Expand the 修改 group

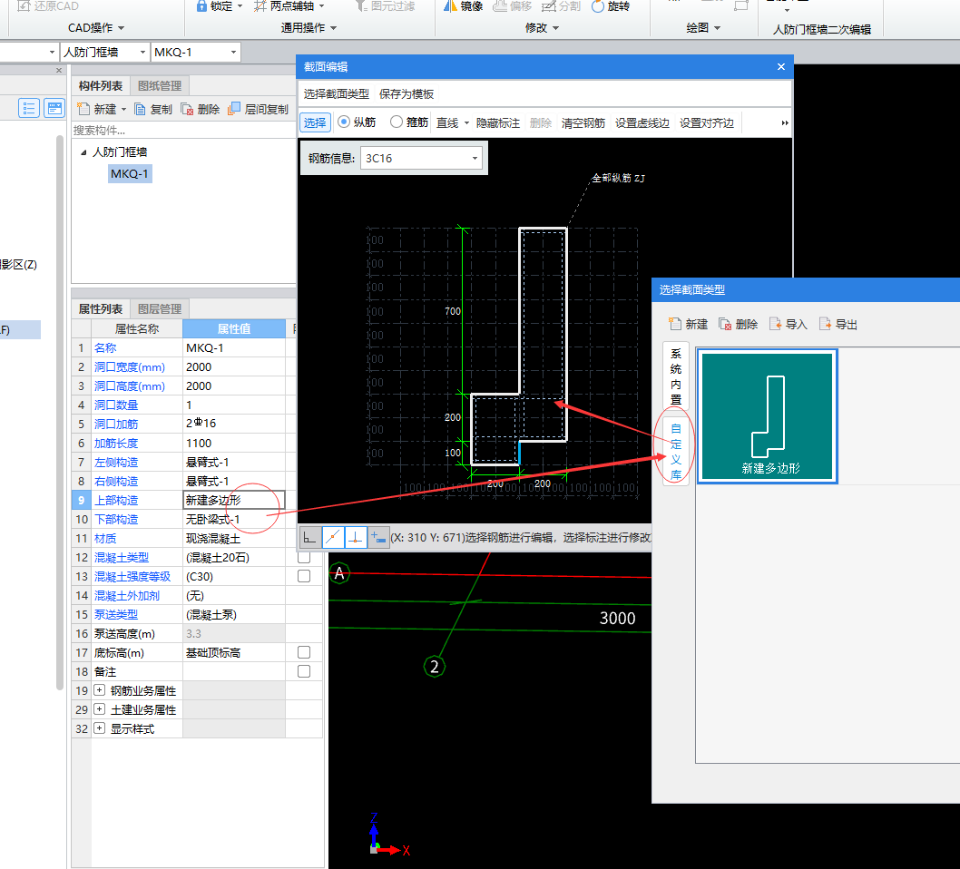[x=543, y=28]
